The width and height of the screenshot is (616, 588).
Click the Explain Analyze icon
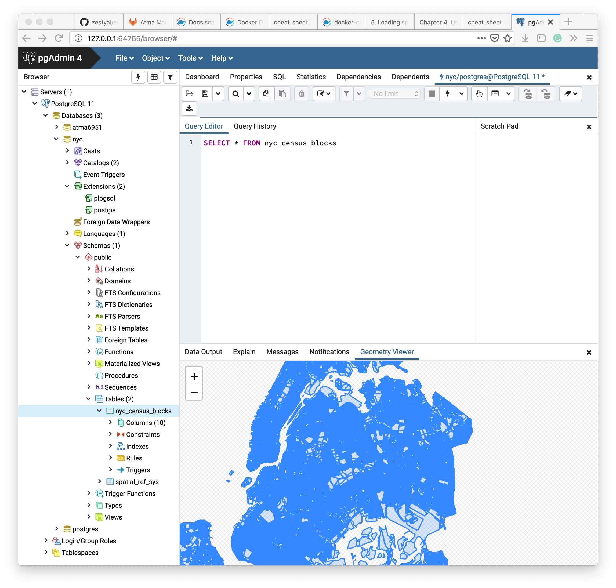tap(495, 94)
